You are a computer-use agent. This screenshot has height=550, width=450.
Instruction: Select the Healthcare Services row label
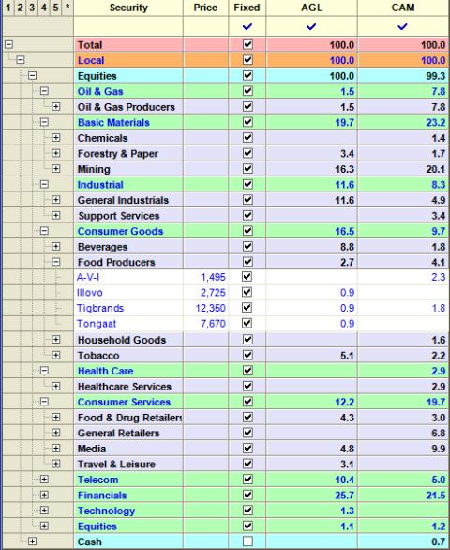click(125, 387)
